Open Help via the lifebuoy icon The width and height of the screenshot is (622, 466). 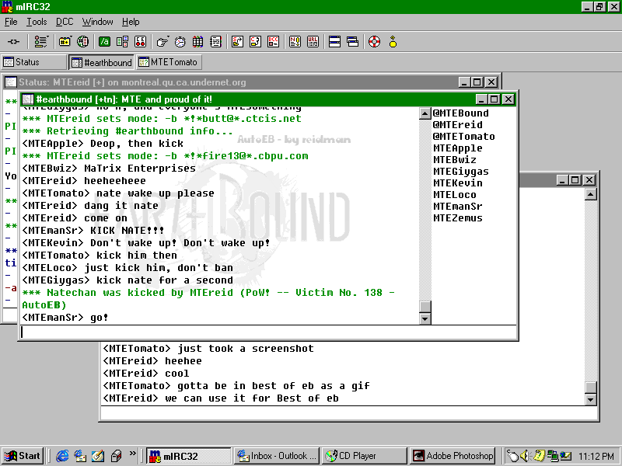pos(374,42)
